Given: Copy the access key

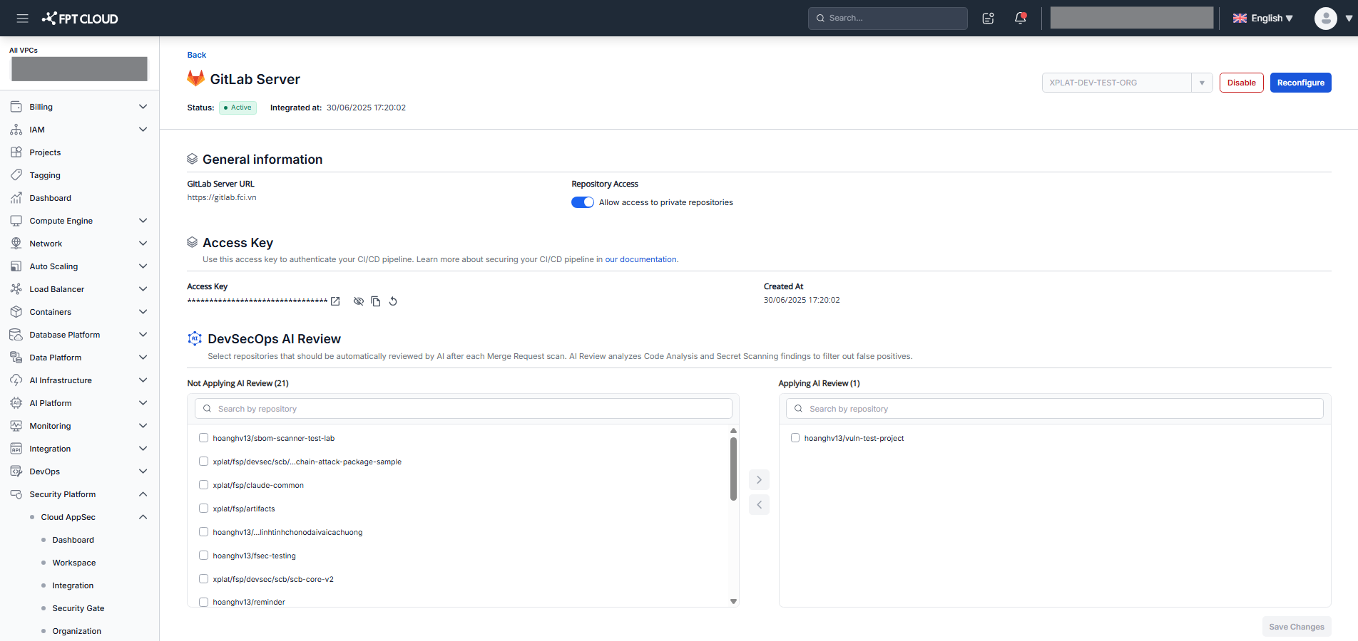Looking at the screenshot, I should pos(376,301).
